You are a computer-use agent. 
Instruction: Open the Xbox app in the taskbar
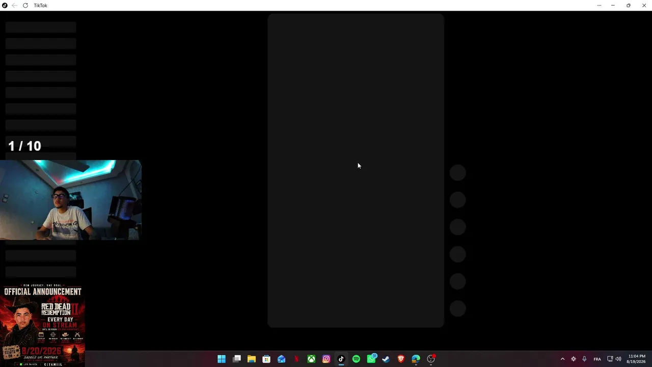(311, 359)
